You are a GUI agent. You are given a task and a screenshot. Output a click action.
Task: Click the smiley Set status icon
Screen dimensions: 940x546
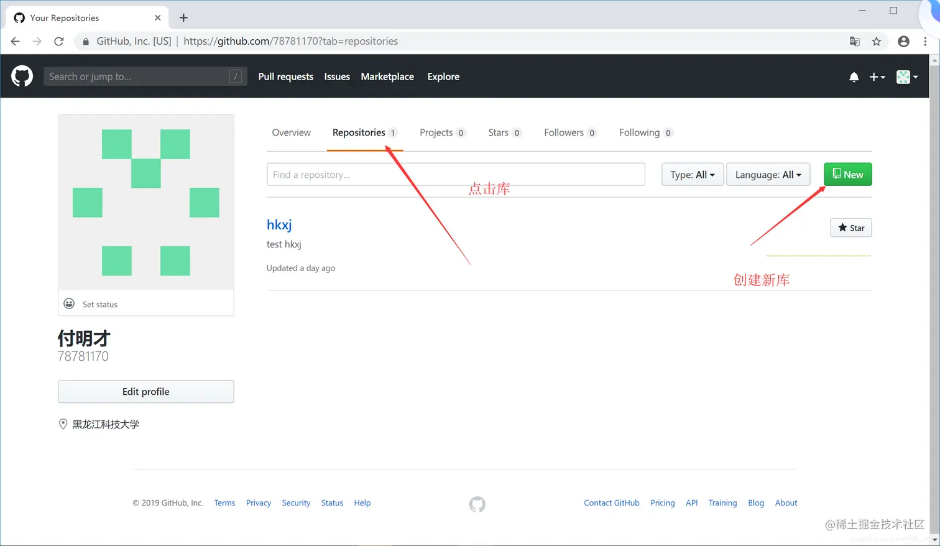click(x=69, y=303)
